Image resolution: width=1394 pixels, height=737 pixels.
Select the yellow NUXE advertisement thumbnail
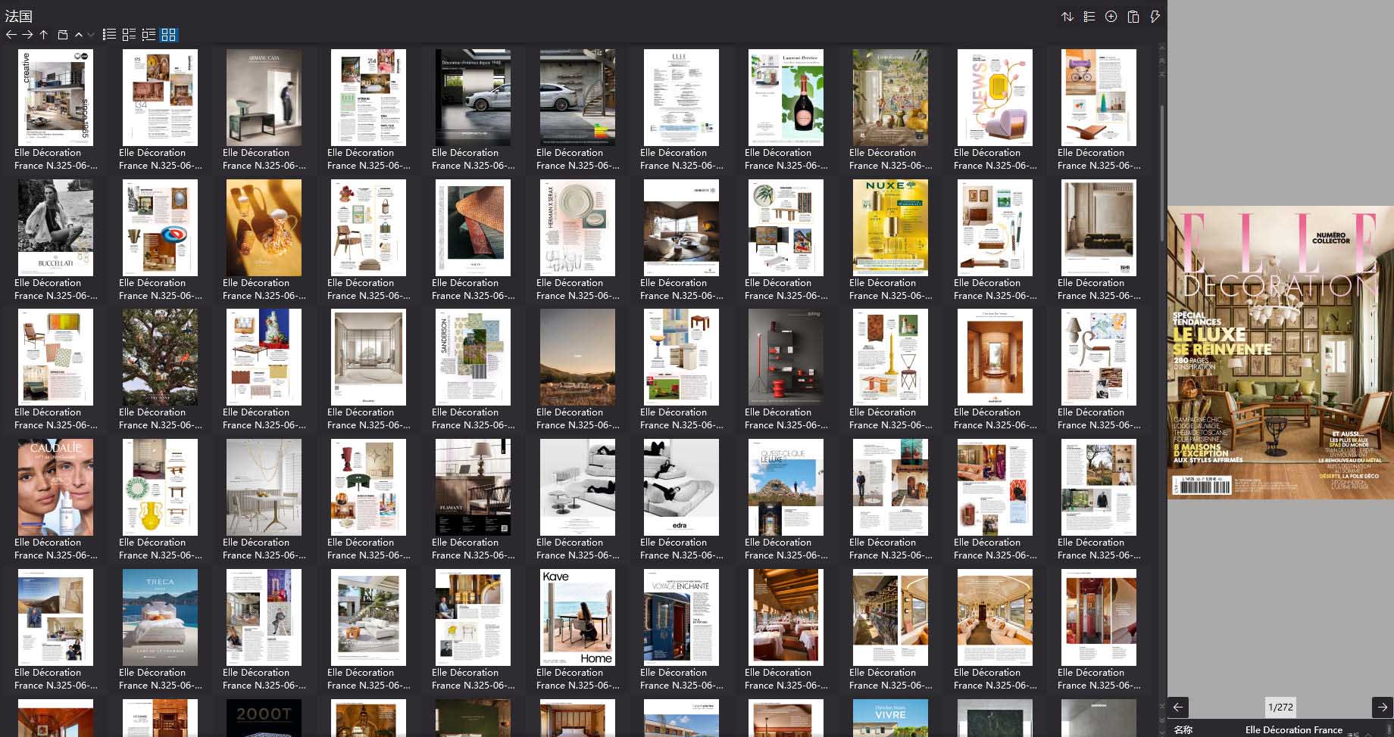point(890,228)
